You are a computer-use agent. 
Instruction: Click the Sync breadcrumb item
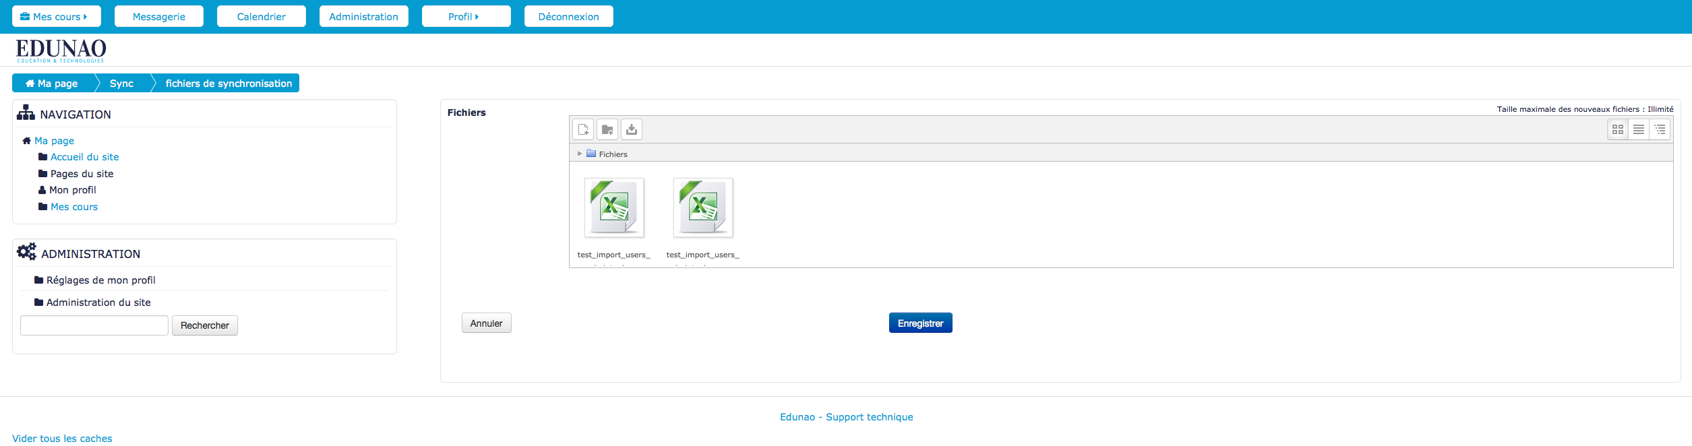pos(121,84)
